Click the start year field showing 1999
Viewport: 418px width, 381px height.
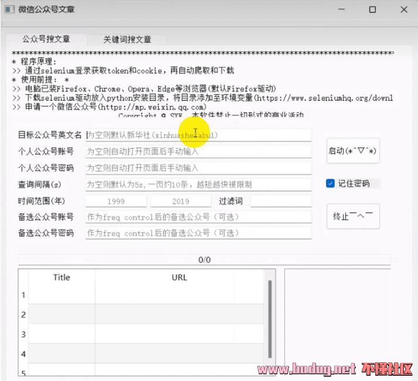point(116,201)
